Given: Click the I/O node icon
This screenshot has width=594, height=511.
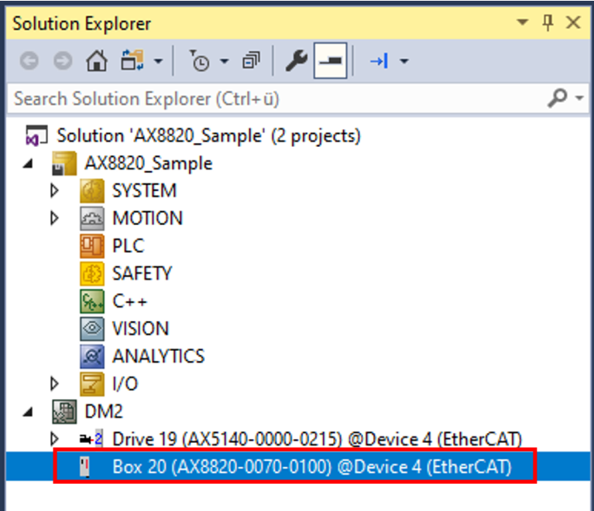Looking at the screenshot, I should 92,384.
